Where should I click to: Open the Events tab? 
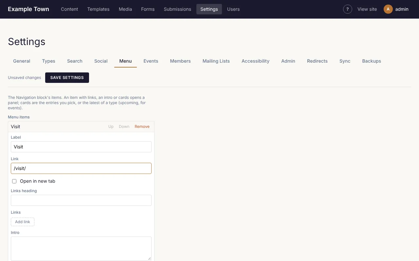point(151,61)
